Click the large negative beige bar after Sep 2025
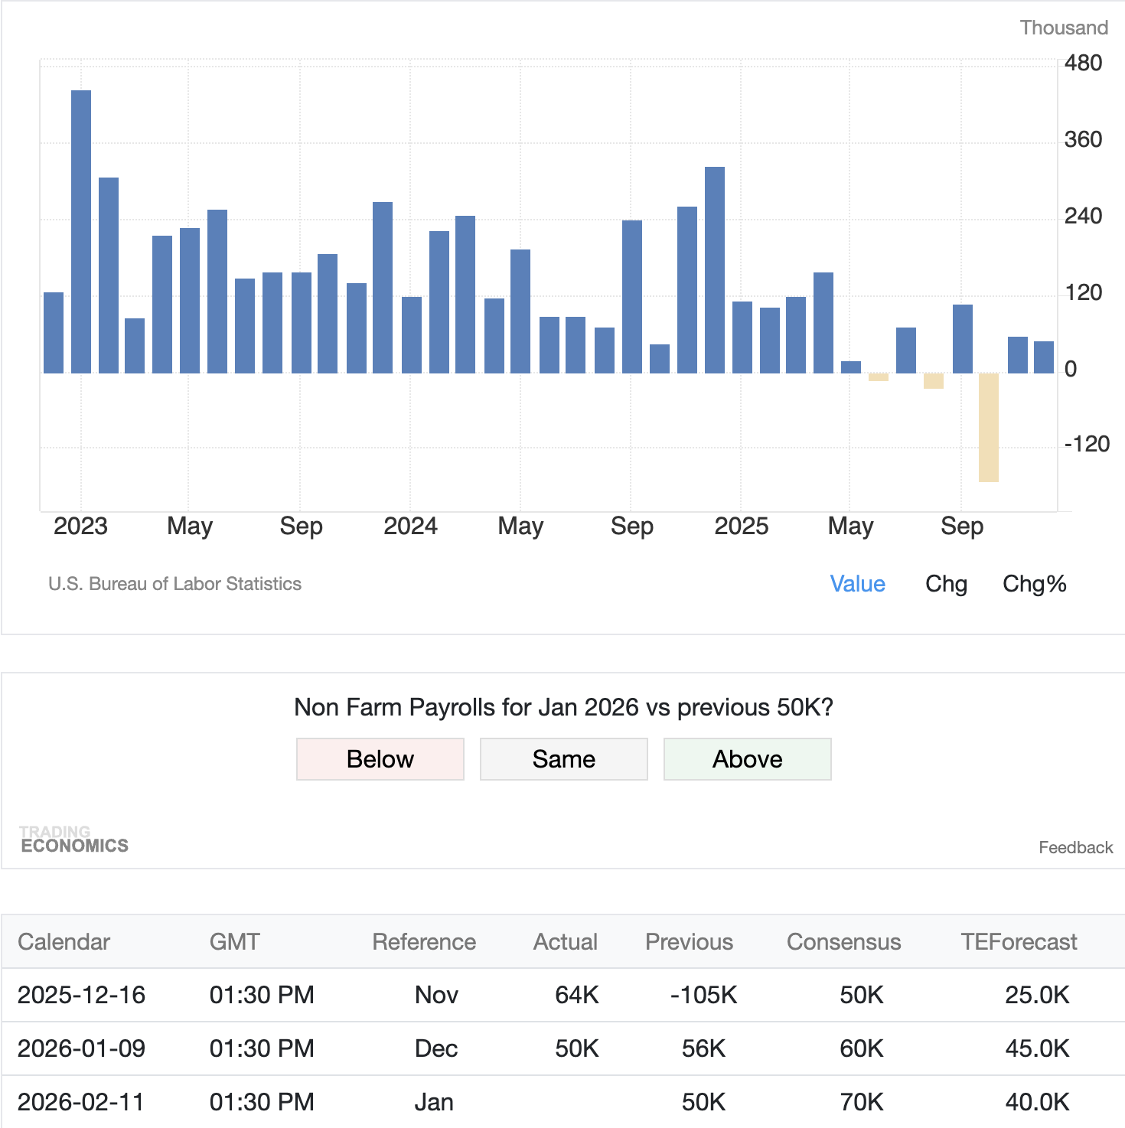This screenshot has height=1128, width=1125. click(x=988, y=427)
